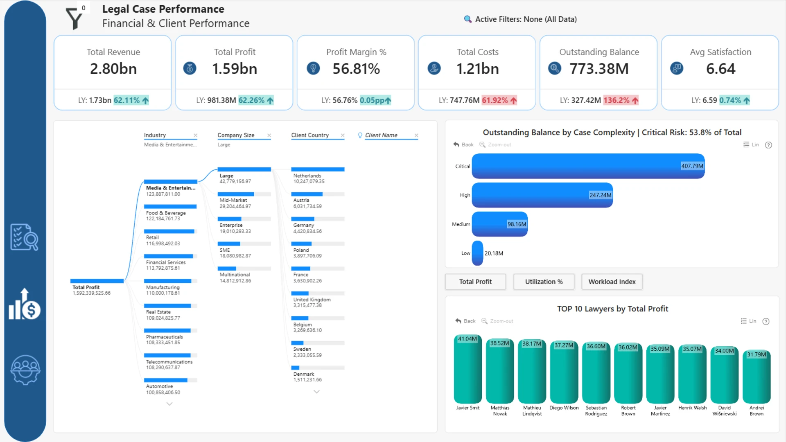Click the Avg Satisfaction card icon

point(677,68)
